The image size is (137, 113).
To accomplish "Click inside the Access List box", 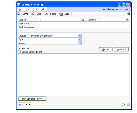I will [x=73, y=75].
